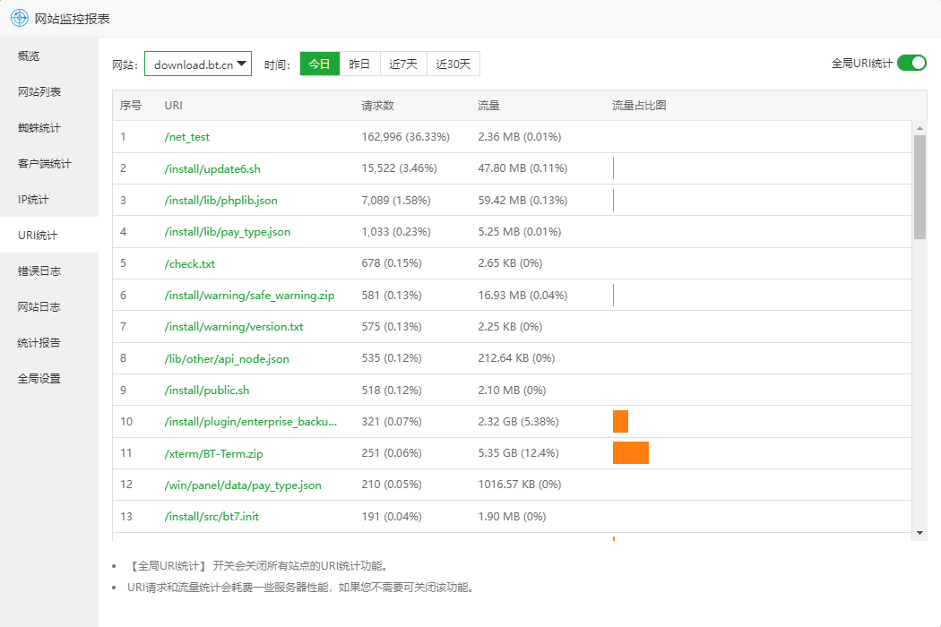The width and height of the screenshot is (941, 627).
Task: Click traffic value 1016.57 KB (0%)
Action: pyautogui.click(x=519, y=485)
